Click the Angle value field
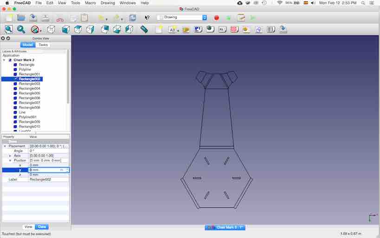 (48, 151)
